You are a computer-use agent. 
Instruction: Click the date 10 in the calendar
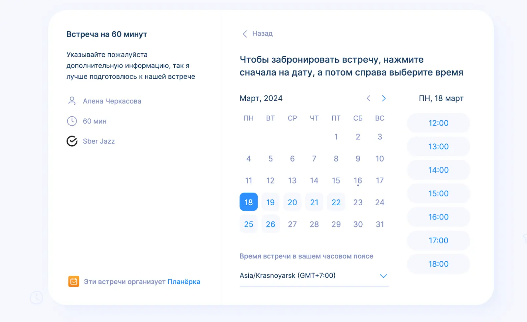tap(380, 159)
